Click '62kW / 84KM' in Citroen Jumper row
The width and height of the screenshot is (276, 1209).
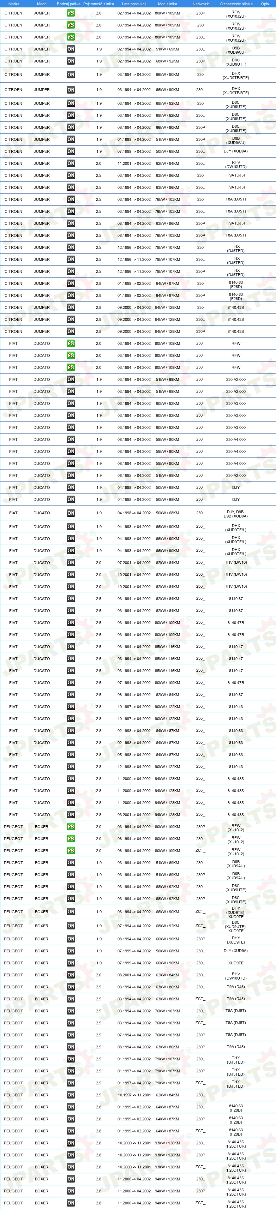pyautogui.click(x=168, y=164)
